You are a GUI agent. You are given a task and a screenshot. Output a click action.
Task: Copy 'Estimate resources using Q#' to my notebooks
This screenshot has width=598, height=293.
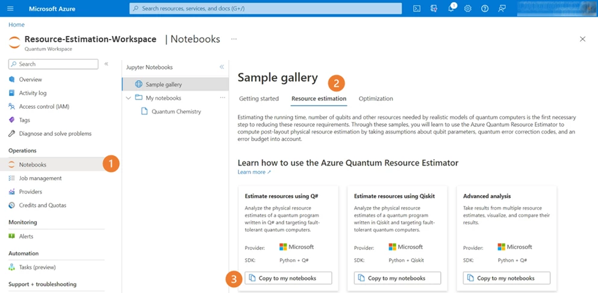tap(288, 278)
